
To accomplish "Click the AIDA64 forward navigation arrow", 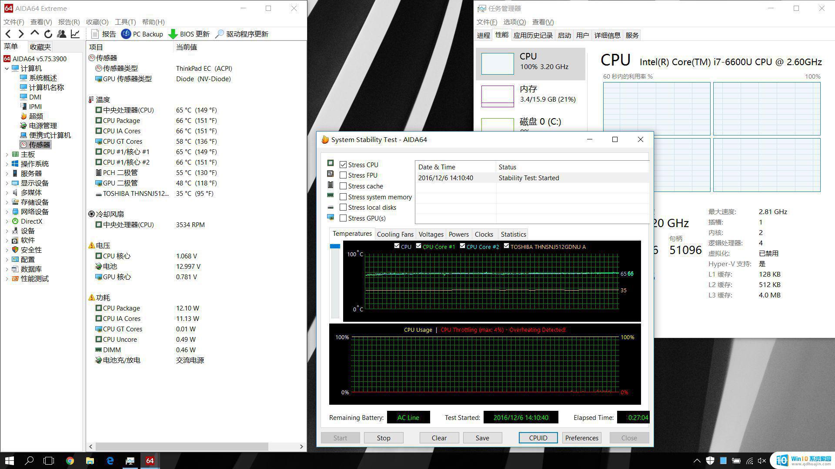I will [x=21, y=34].
